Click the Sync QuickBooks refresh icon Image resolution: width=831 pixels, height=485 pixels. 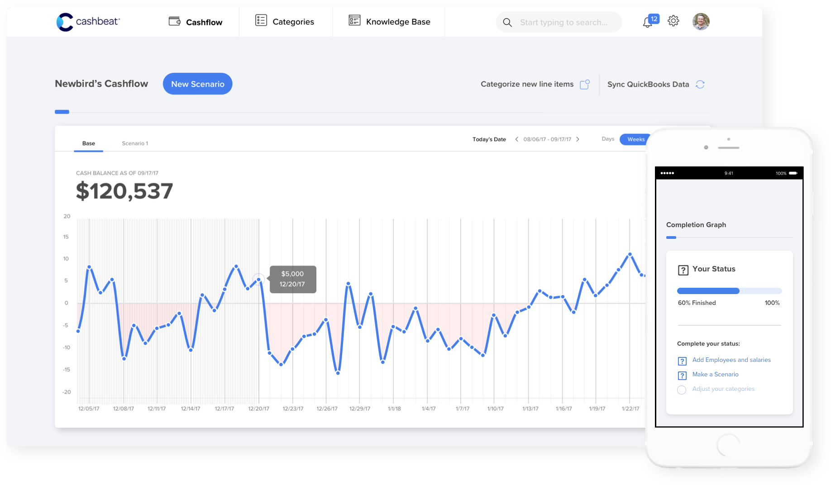(700, 84)
